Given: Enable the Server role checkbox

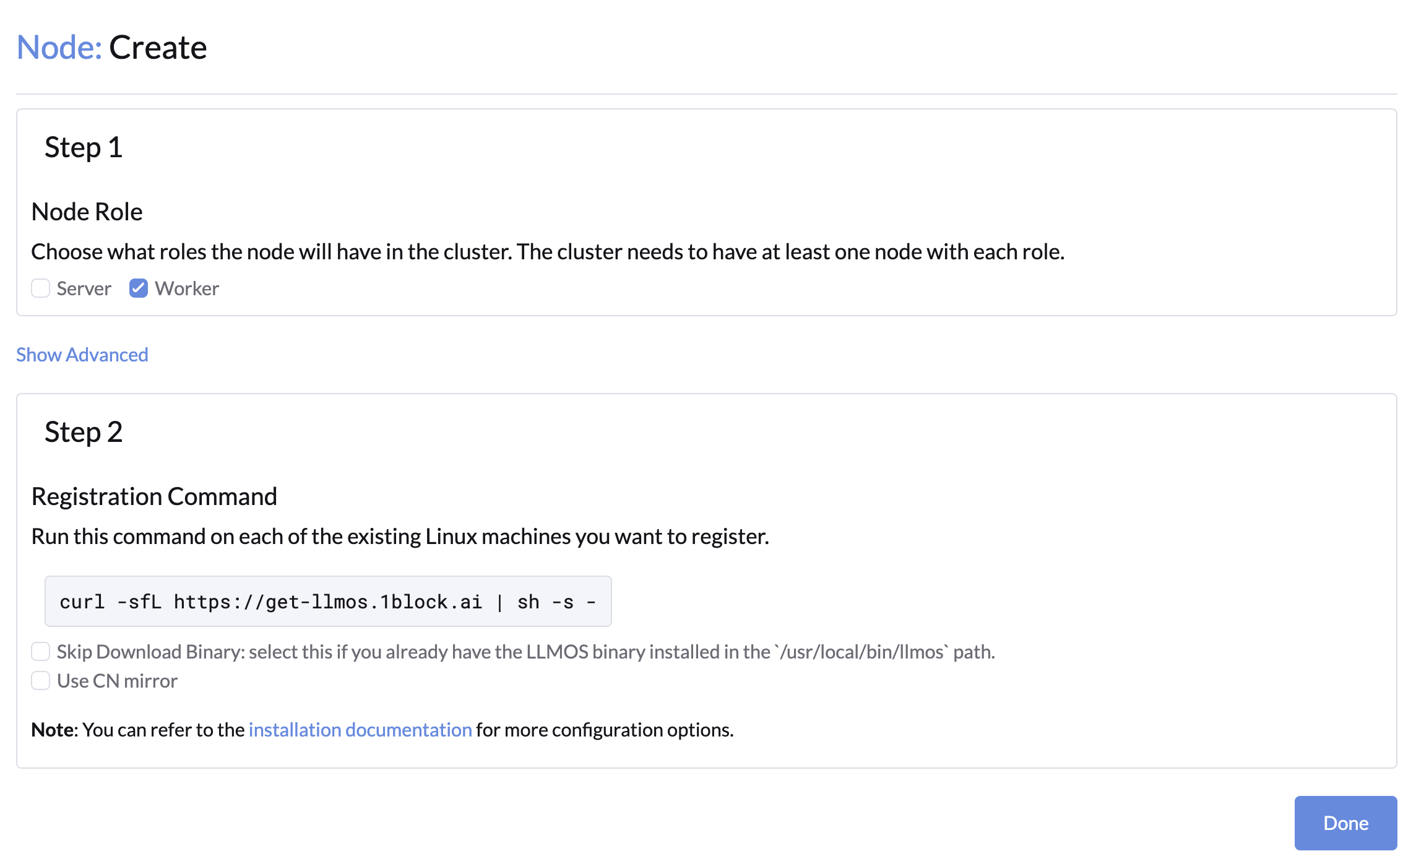Looking at the screenshot, I should point(41,288).
